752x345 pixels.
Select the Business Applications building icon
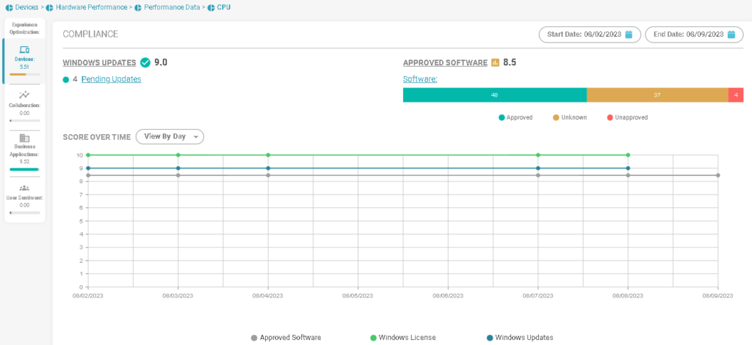(x=24, y=138)
